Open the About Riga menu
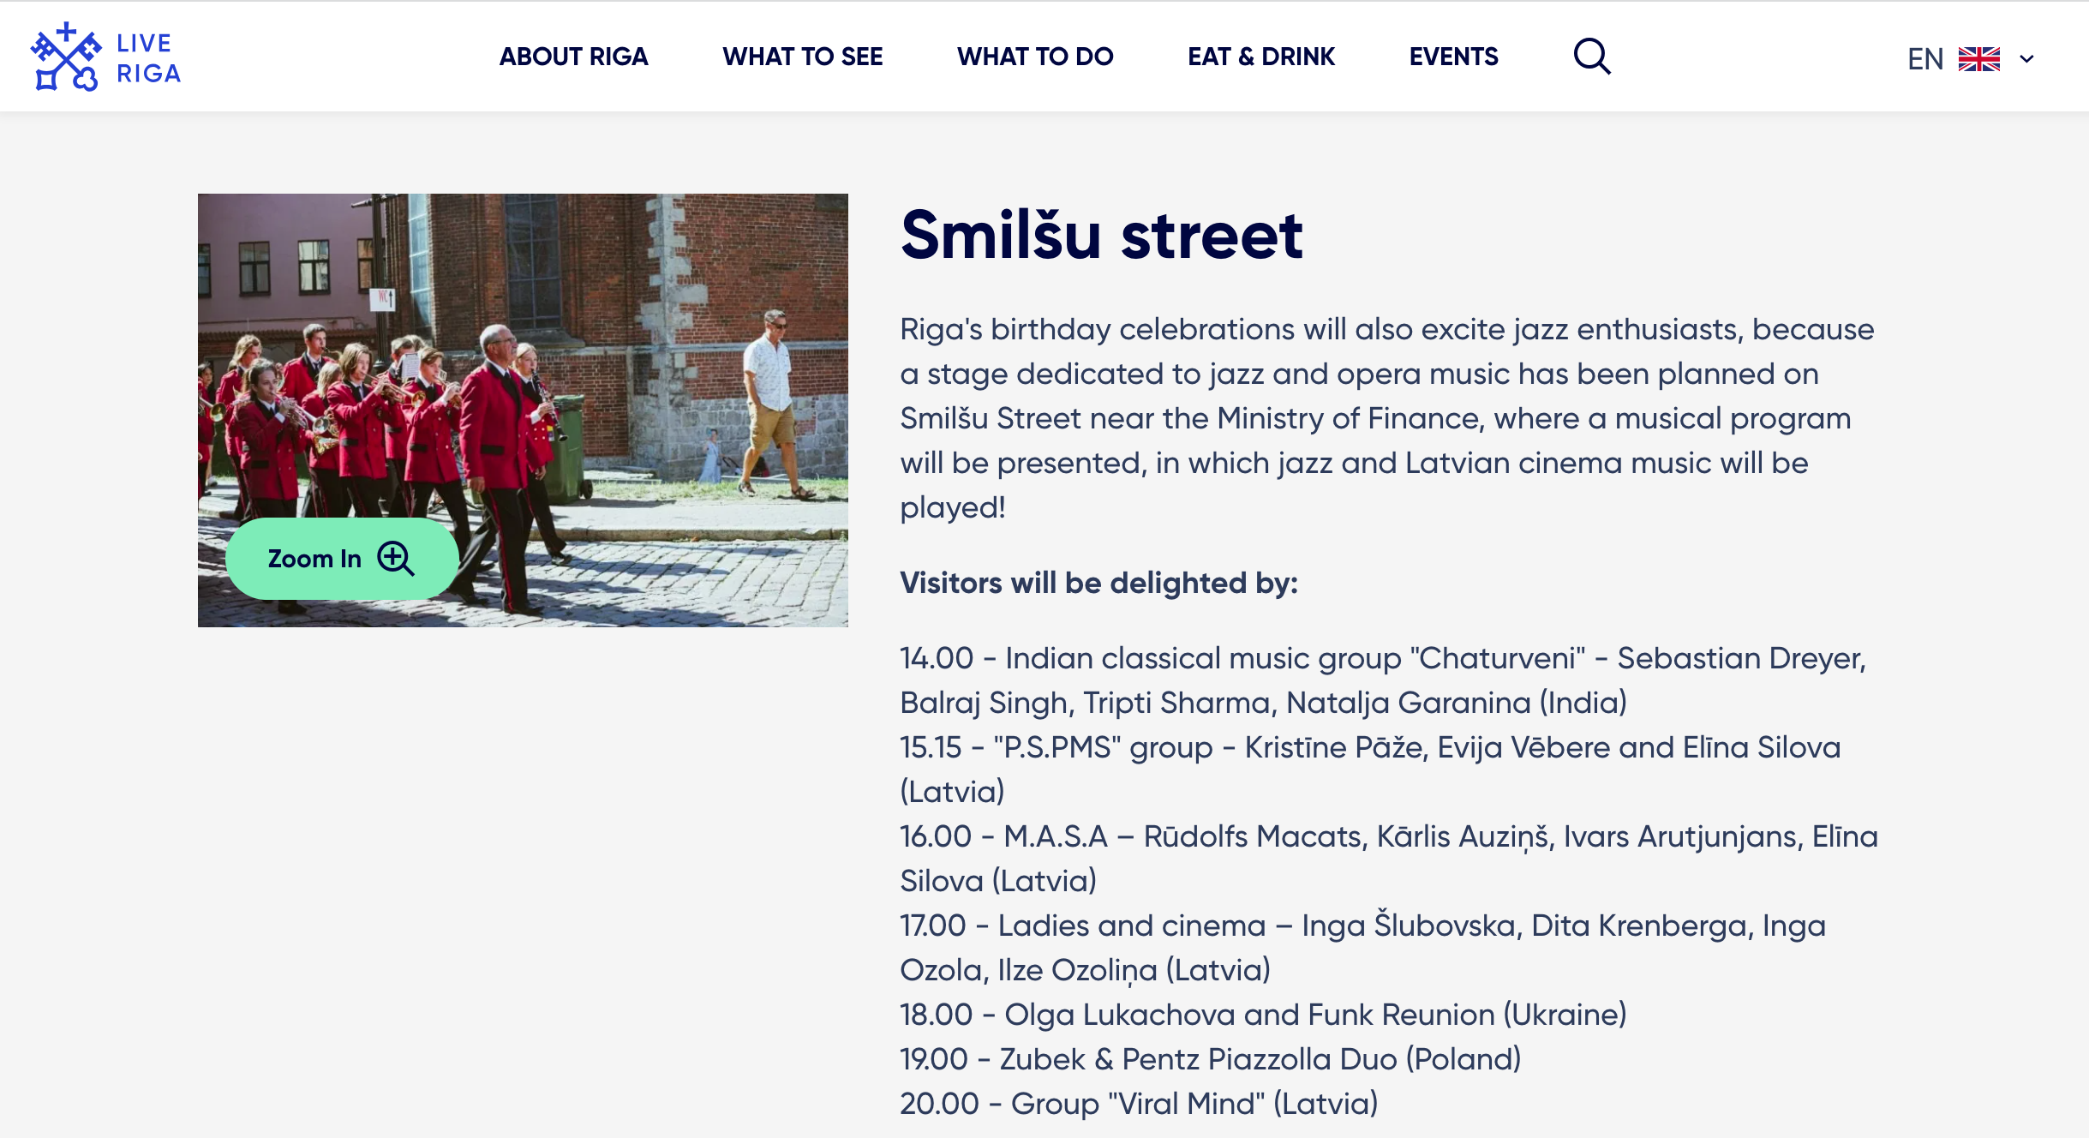This screenshot has height=1138, width=2089. pos(573,57)
